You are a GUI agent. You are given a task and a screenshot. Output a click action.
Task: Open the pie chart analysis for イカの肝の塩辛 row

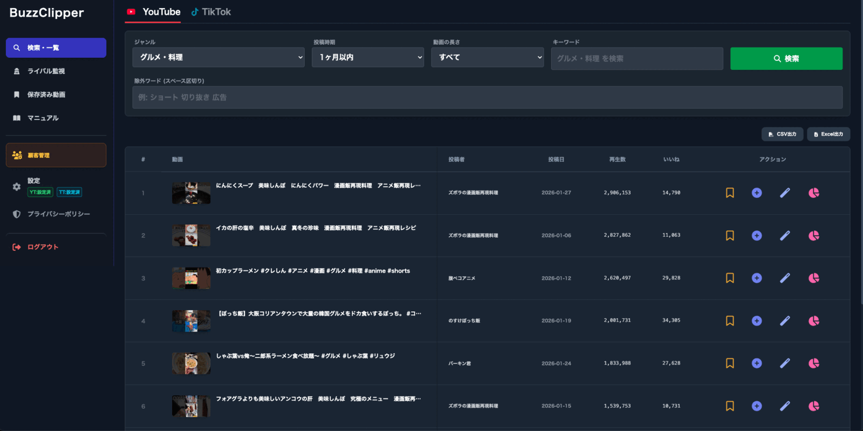tap(814, 235)
